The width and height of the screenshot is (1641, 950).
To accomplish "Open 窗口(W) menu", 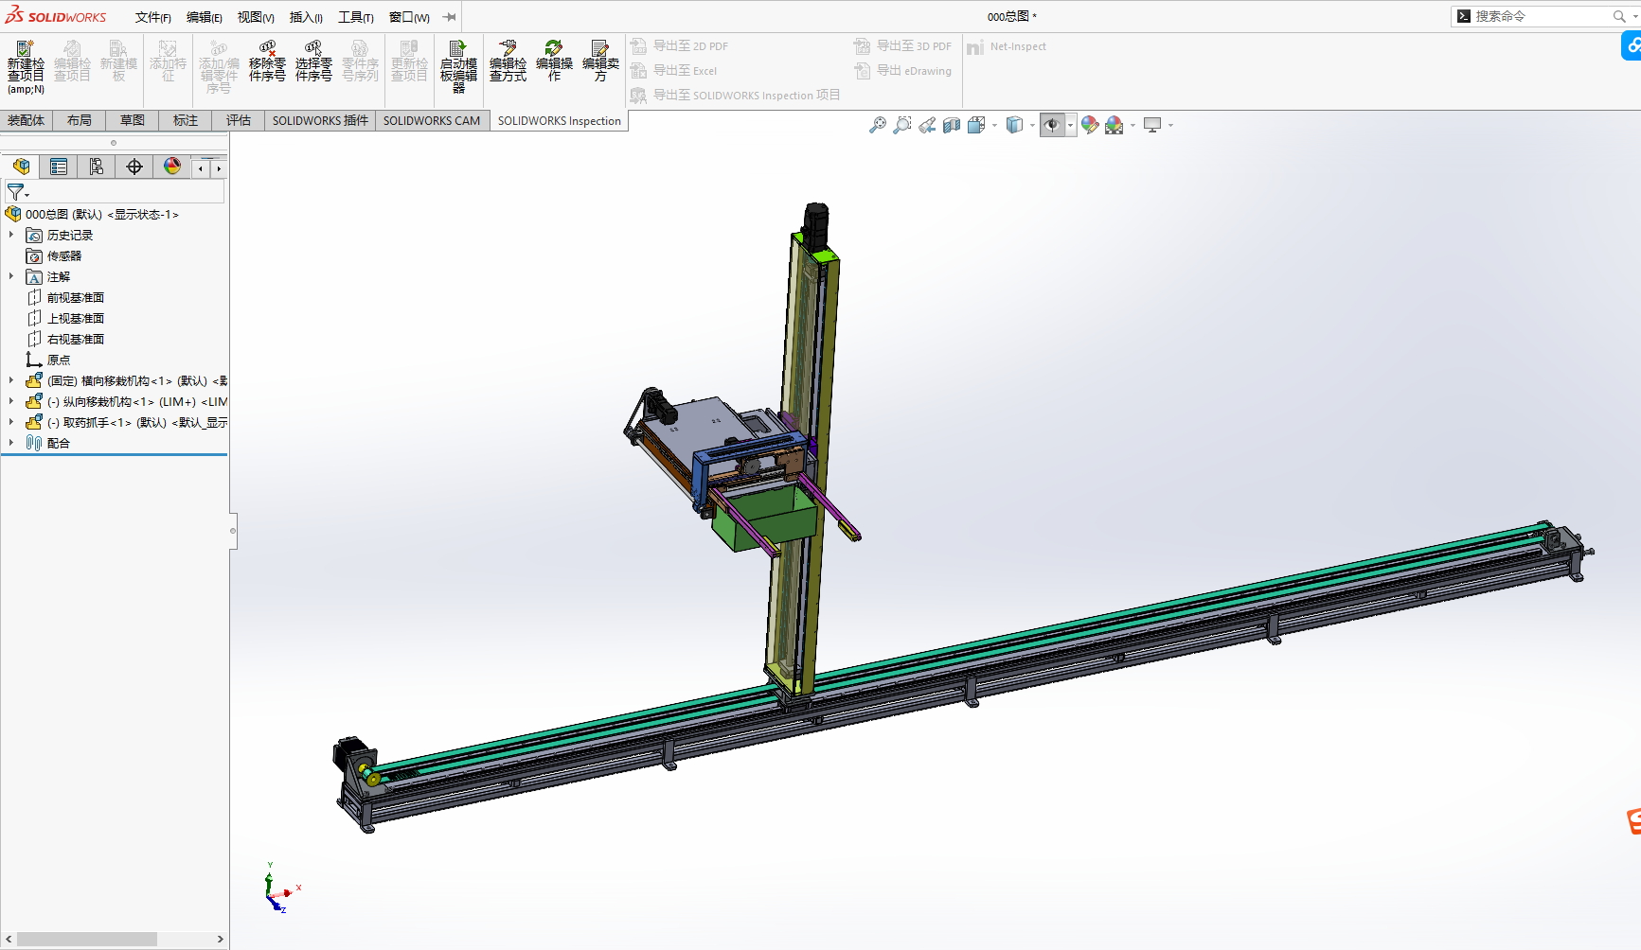I will pyautogui.click(x=409, y=17).
